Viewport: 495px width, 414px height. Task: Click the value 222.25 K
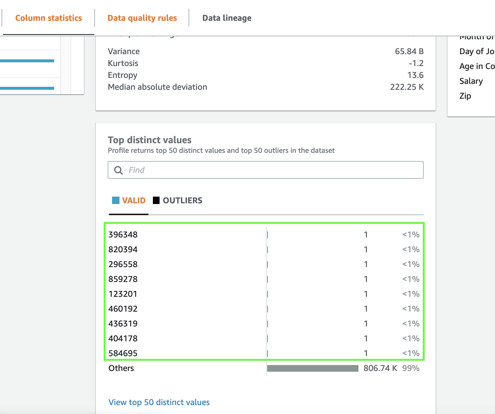pos(407,87)
